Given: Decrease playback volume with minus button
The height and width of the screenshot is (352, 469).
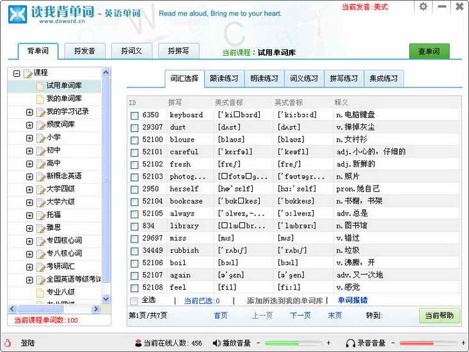Looking at the screenshot, I should click(258, 343).
